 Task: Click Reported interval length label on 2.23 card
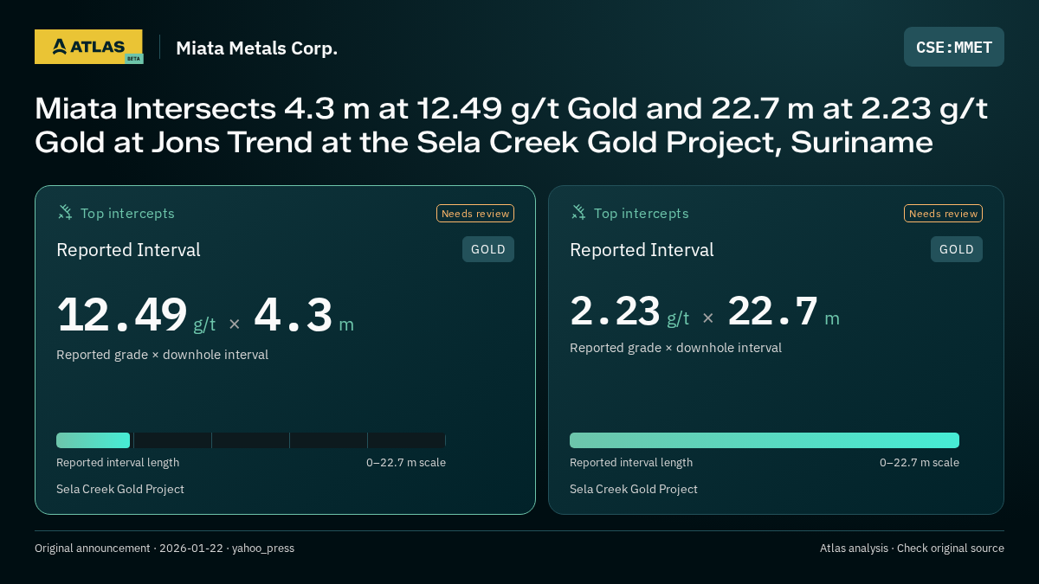[631, 463]
